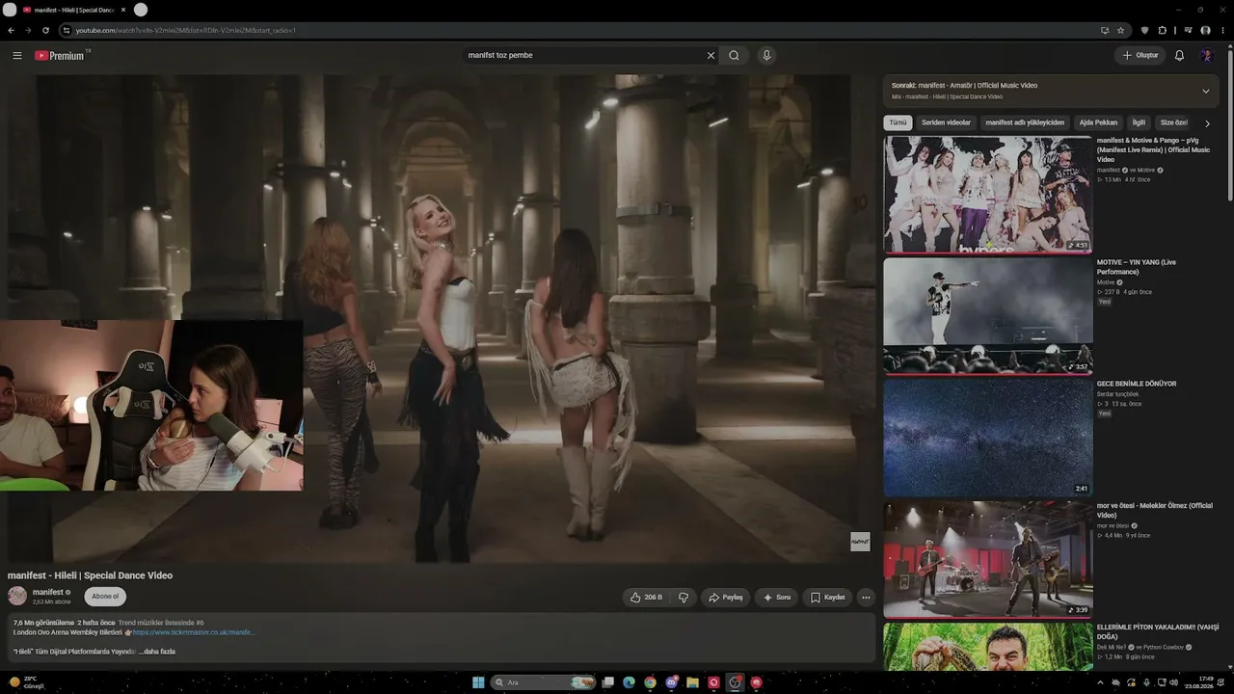
Task: Go back in the browser
Action: (x=11, y=30)
